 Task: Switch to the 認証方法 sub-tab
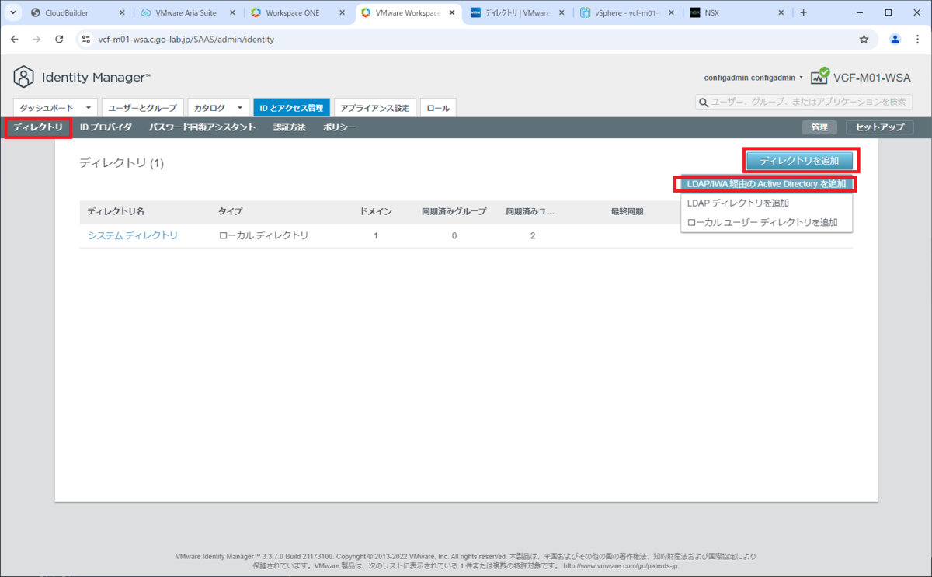tap(289, 127)
